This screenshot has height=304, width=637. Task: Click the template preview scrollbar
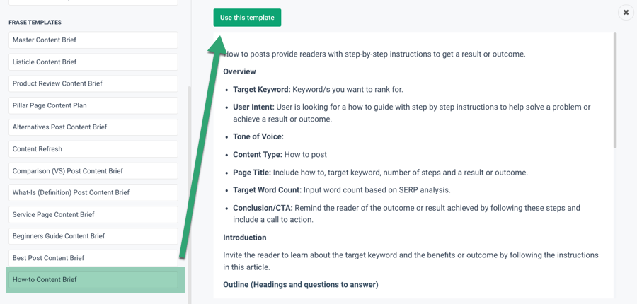(x=615, y=90)
